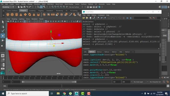Create a polygon cone from the shelf
170x96 pixels.
point(21,14)
